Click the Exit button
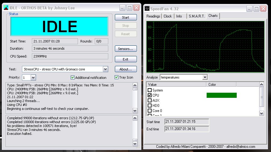The height and width of the screenshot is (152, 271). [126, 59]
